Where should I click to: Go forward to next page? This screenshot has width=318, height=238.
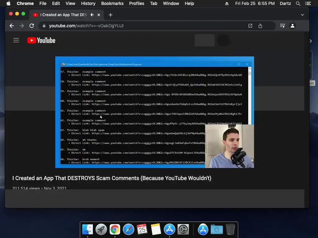(x=22, y=26)
